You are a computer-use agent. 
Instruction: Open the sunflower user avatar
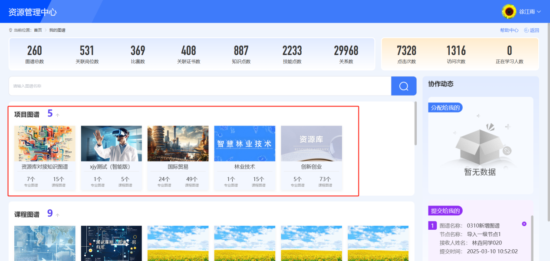(x=509, y=12)
